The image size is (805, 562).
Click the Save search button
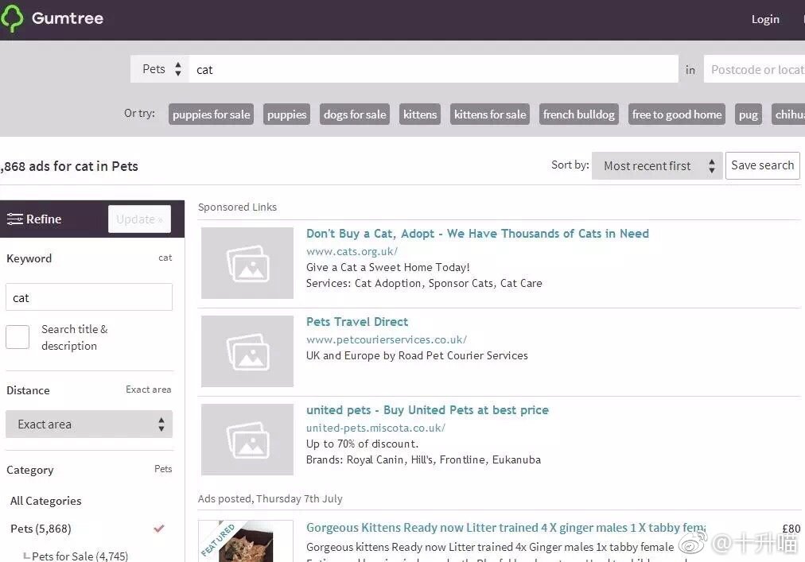pos(762,165)
